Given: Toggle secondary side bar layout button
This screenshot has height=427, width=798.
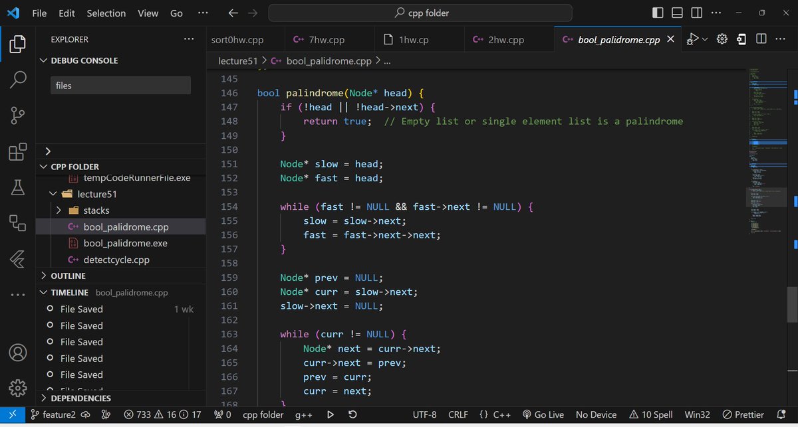Looking at the screenshot, I should click(x=697, y=13).
